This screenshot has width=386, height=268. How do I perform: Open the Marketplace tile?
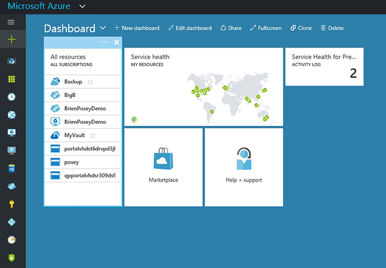pos(163,167)
